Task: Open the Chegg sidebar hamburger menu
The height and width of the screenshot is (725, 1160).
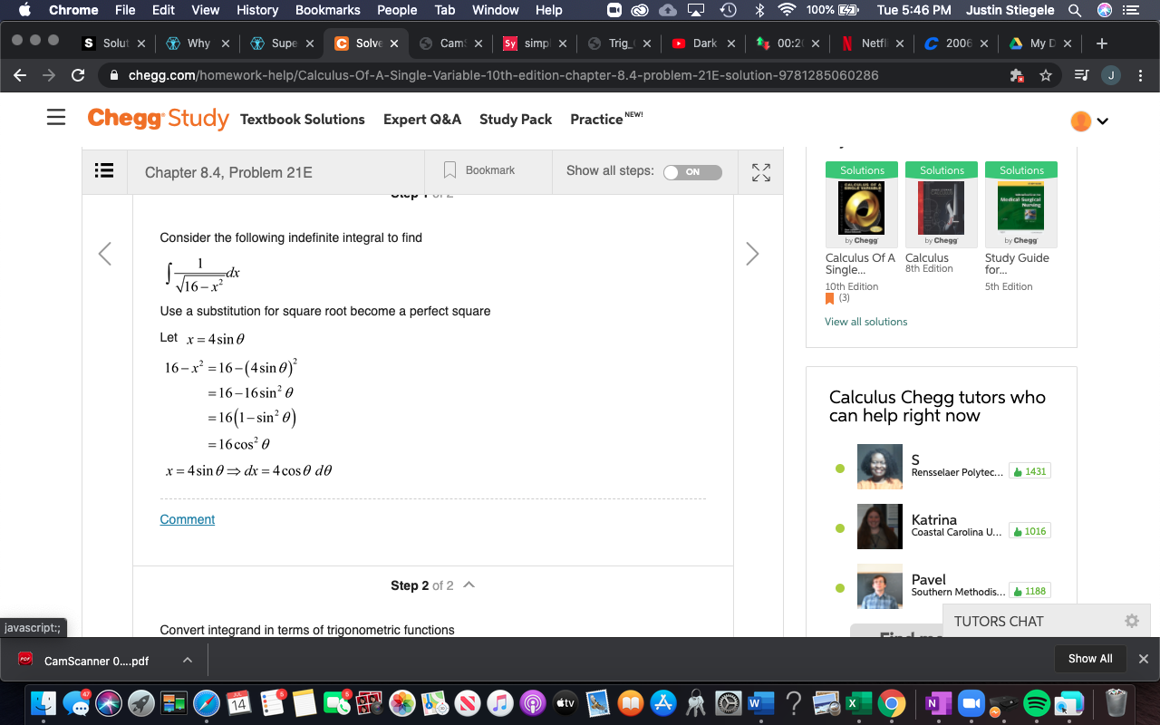Action: coord(55,117)
